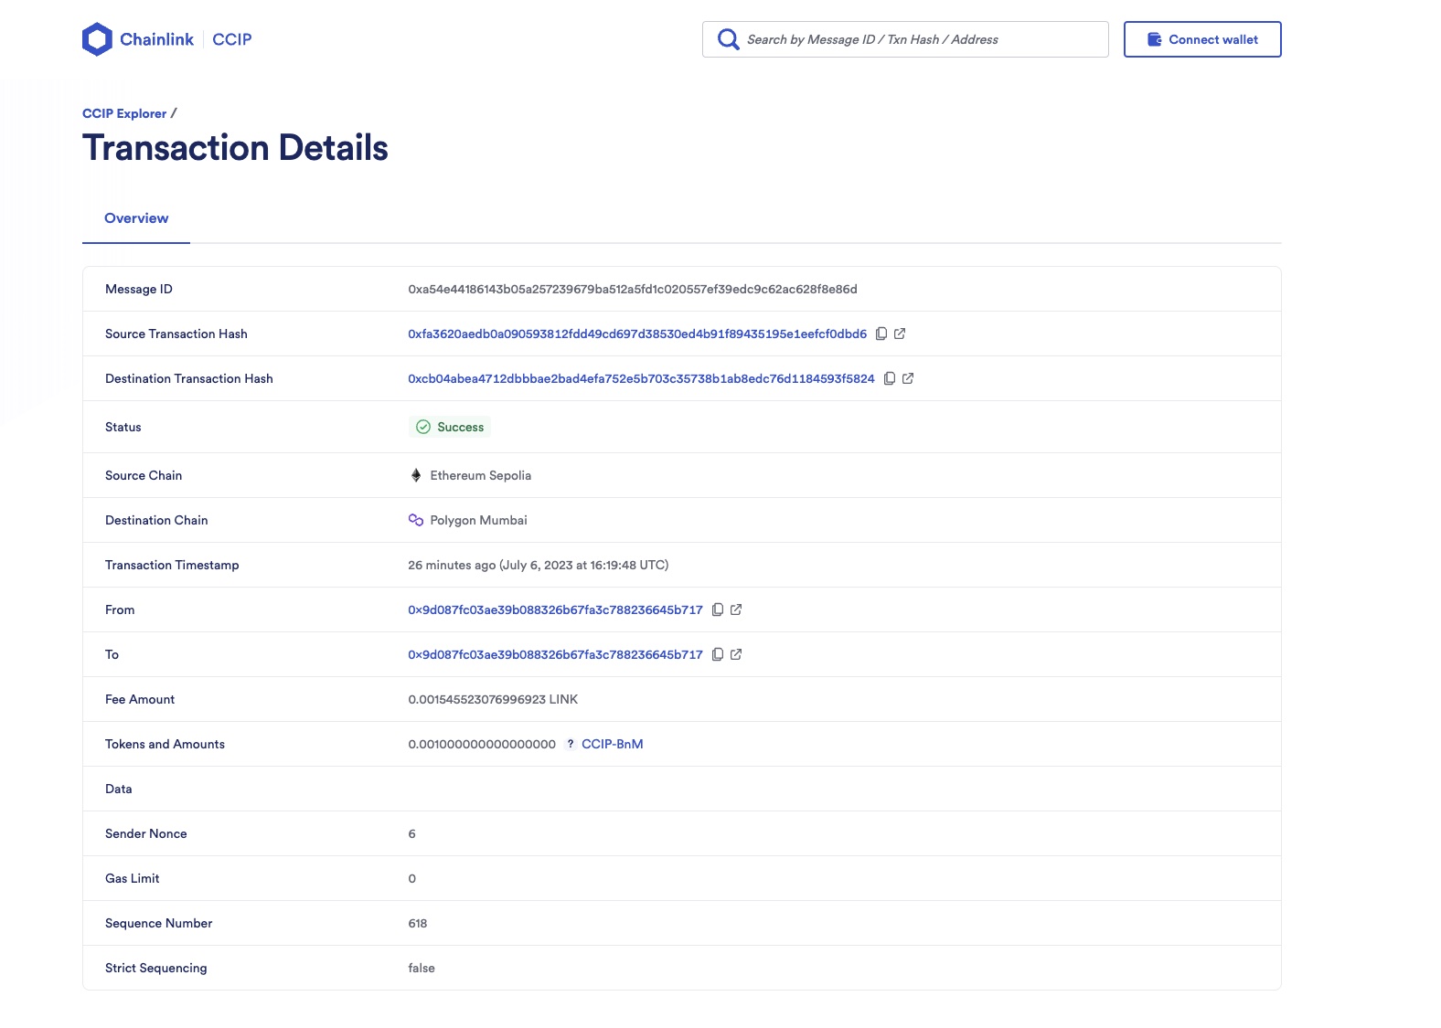Viewport: 1441px width, 1028px height.
Task: Open Source Transaction Hash in external explorer
Action: (900, 334)
